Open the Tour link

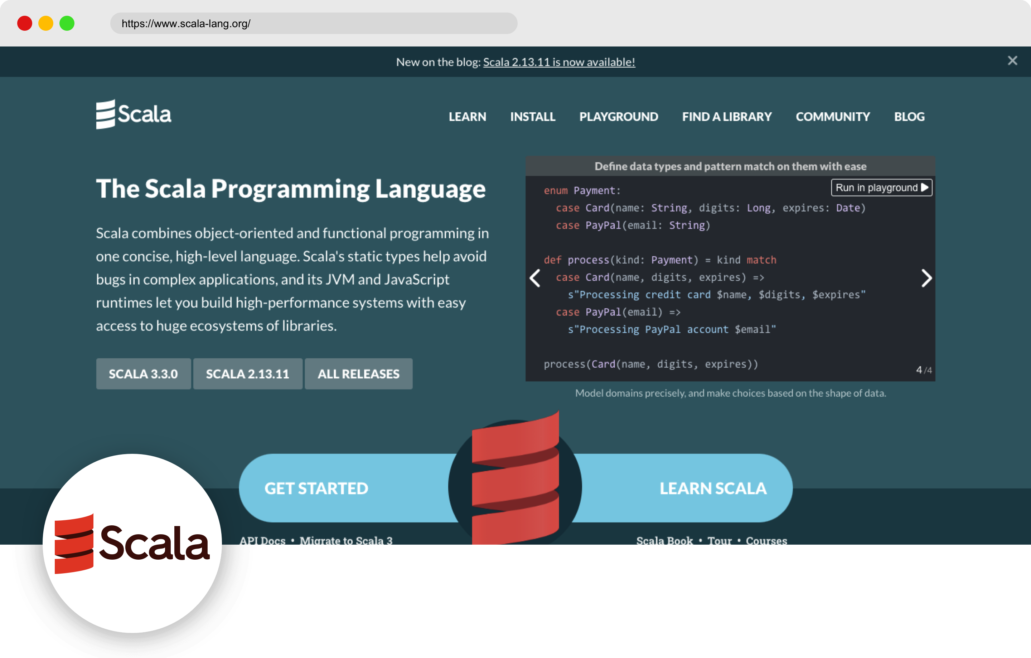pos(719,540)
